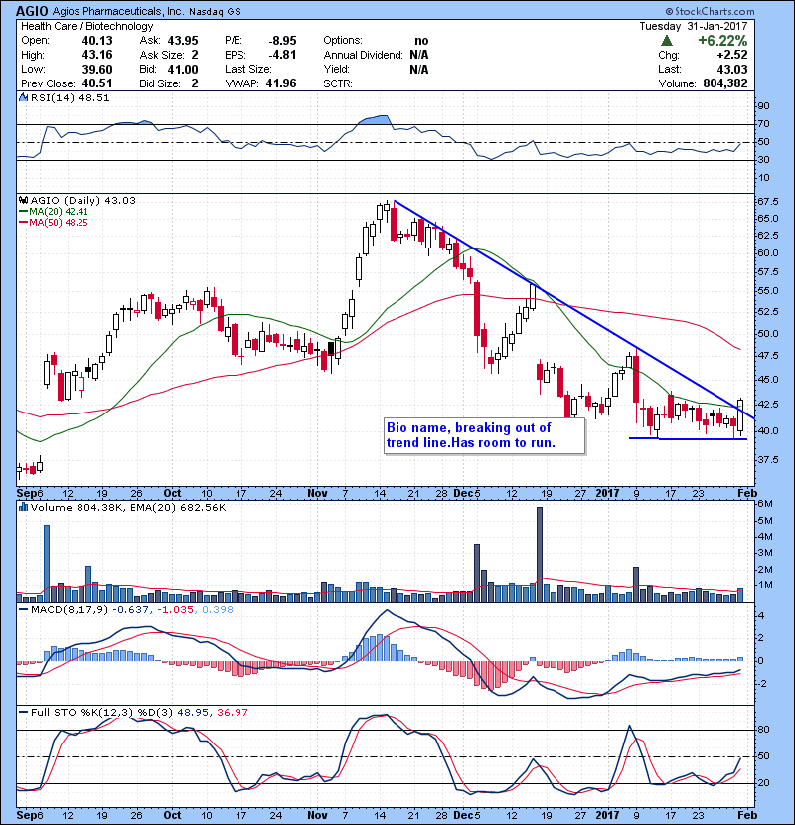Click the Full STO legend line marker
This screenshot has height=825, width=795.
click(x=24, y=712)
